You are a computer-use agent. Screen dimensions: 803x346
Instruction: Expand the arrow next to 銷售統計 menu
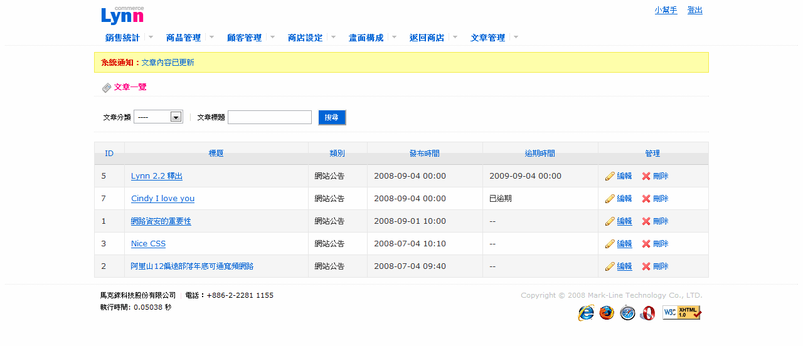[151, 37]
